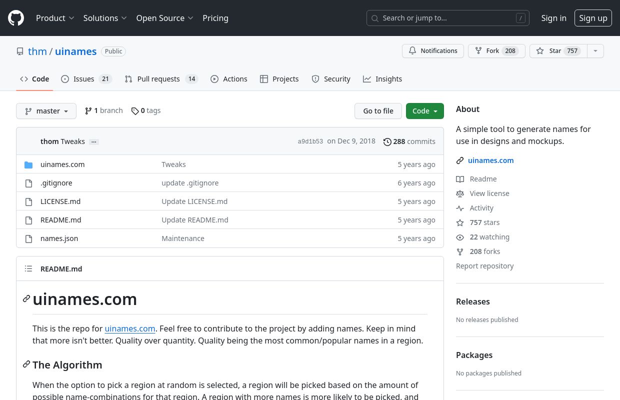620x400 pixels.
Task: Open the green Code dropdown button
Action: click(x=424, y=111)
